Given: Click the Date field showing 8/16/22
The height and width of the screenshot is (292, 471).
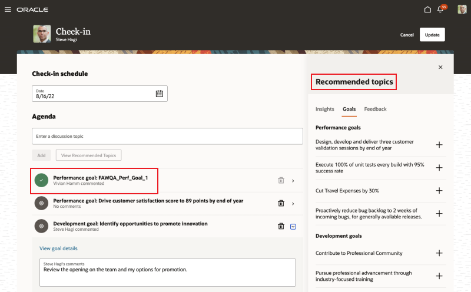Looking at the screenshot, I should pos(99,94).
